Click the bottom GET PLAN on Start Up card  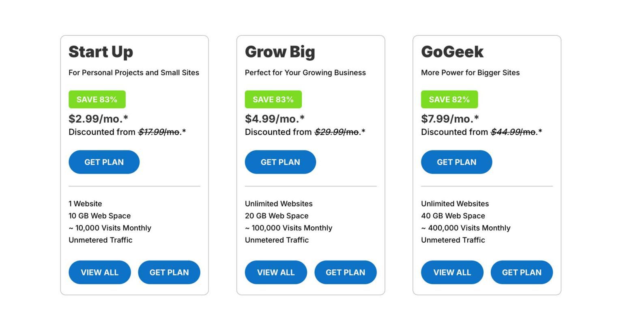coord(169,272)
